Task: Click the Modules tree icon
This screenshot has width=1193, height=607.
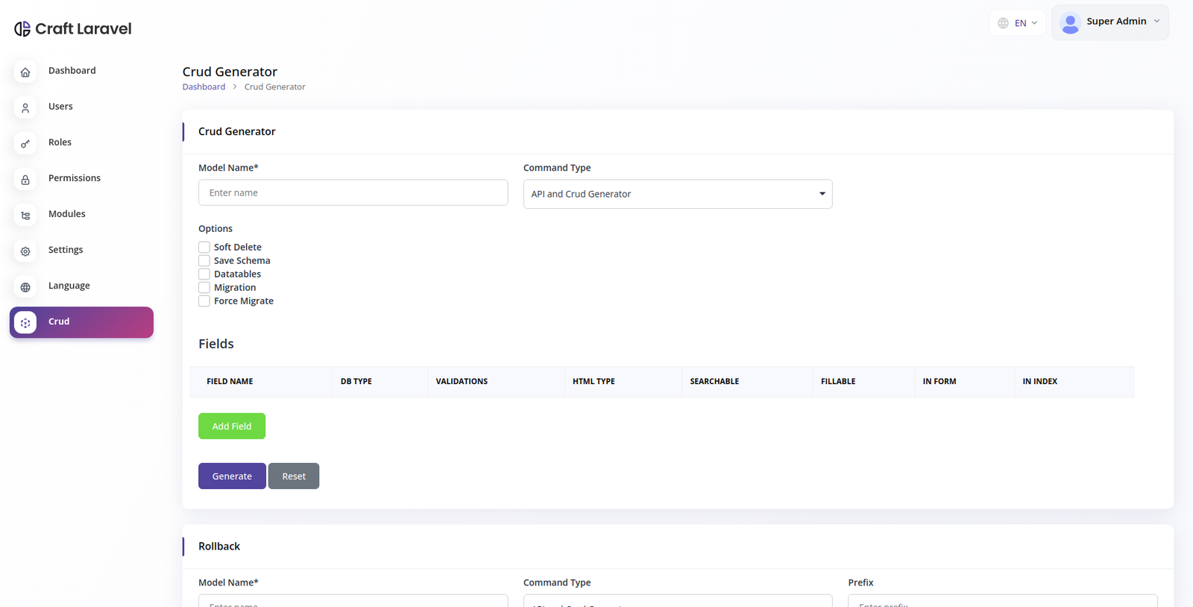Action: coord(25,216)
